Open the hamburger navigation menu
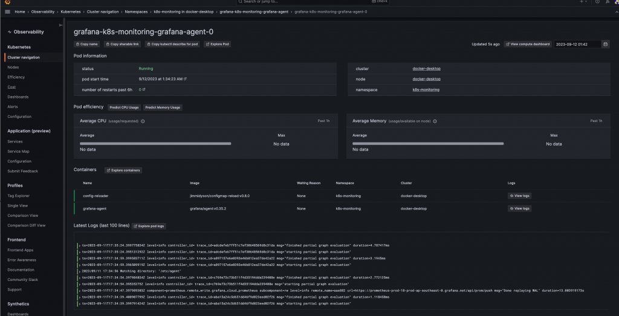The height and width of the screenshot is (316, 619). pyautogui.click(x=7, y=12)
